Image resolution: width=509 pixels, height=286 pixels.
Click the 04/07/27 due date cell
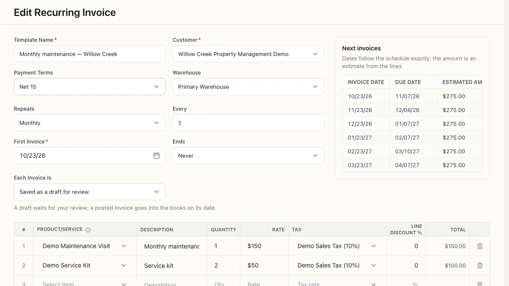pos(413,165)
